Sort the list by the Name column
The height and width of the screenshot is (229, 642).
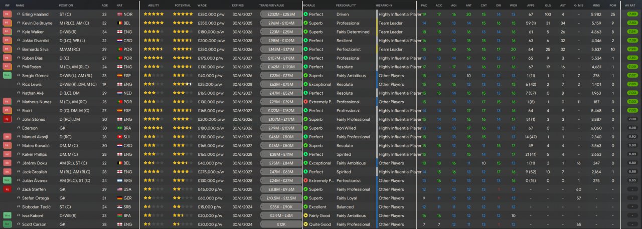pyautogui.click(x=20, y=5)
